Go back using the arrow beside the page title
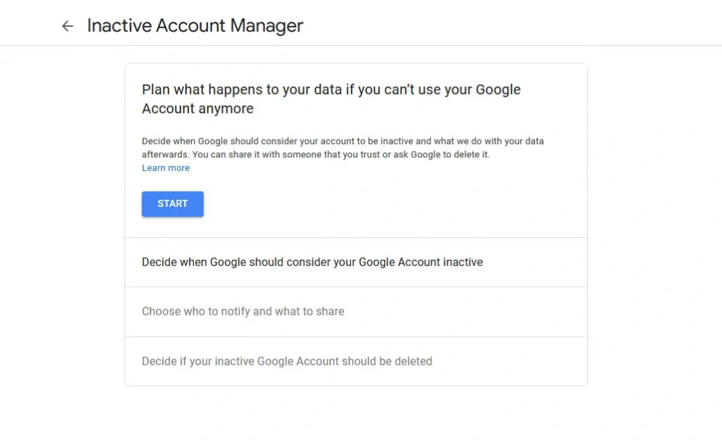This screenshot has width=722, height=444. point(67,26)
